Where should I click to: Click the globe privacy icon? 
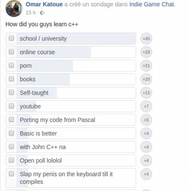[42, 13]
